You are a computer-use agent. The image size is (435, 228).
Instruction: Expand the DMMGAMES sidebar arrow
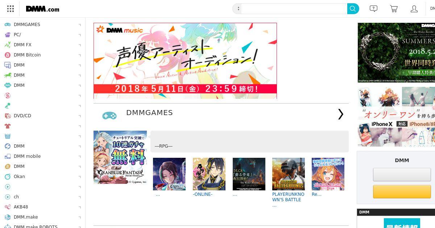(80, 25)
